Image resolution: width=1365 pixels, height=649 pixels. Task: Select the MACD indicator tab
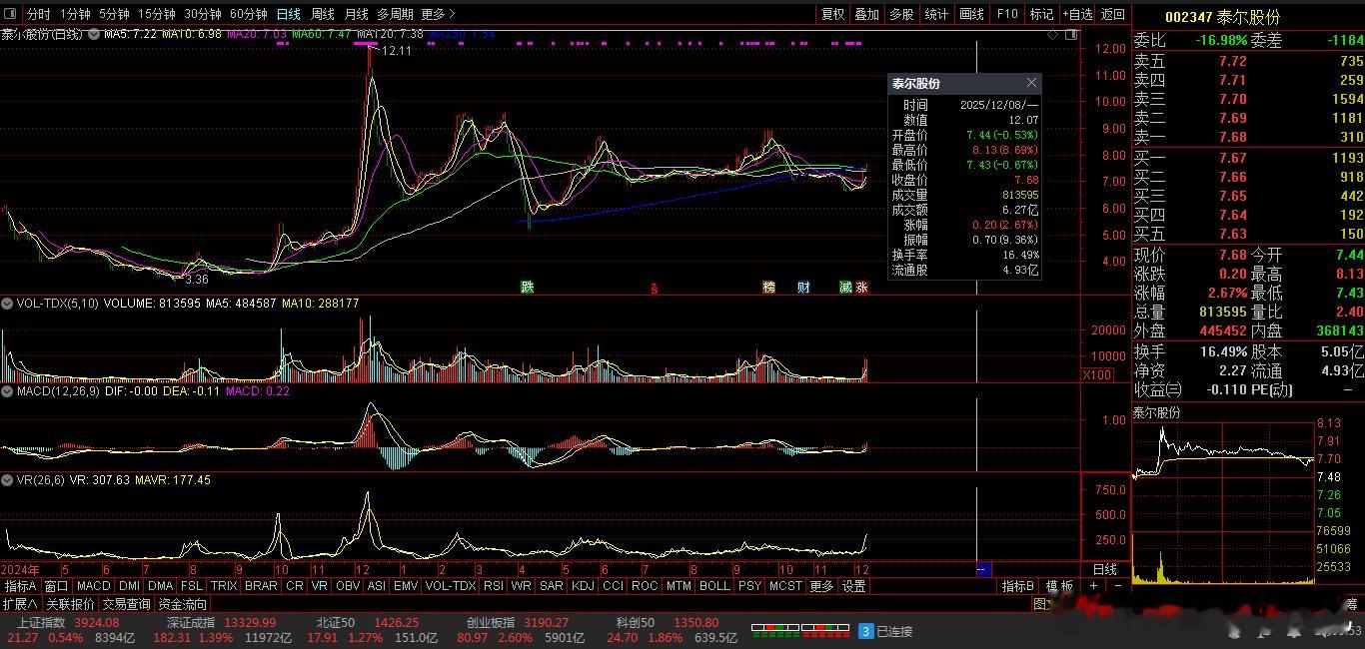93,586
